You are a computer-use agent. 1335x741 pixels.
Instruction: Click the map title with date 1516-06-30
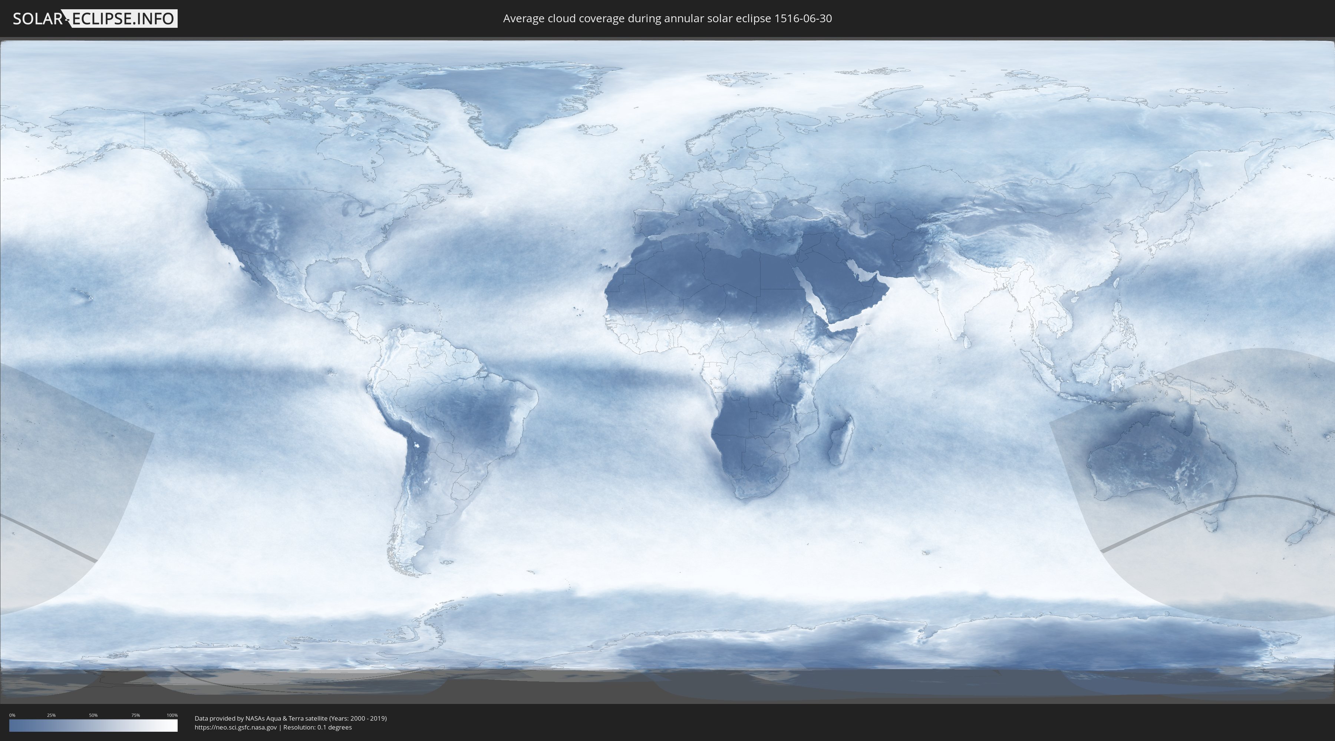point(667,19)
